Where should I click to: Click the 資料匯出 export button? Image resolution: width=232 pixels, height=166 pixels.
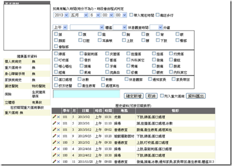(196, 96)
